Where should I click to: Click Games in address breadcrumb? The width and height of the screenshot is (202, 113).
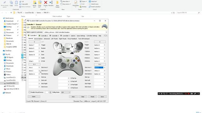point(39,13)
